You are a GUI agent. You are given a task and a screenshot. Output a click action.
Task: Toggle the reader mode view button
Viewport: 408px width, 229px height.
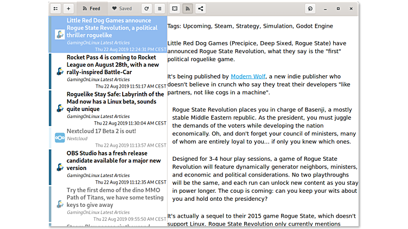pyautogui.click(x=174, y=9)
